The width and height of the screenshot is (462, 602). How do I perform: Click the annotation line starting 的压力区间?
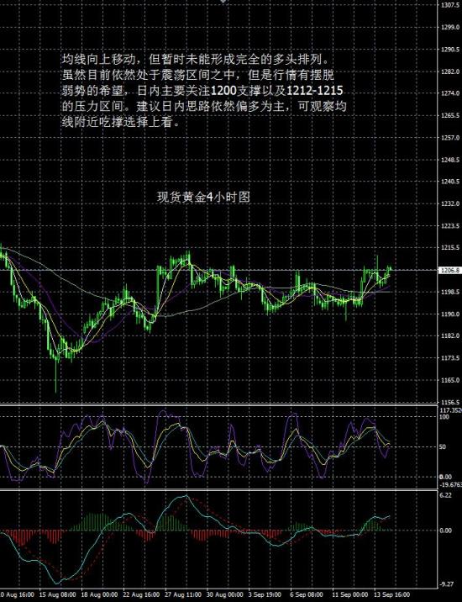point(204,106)
